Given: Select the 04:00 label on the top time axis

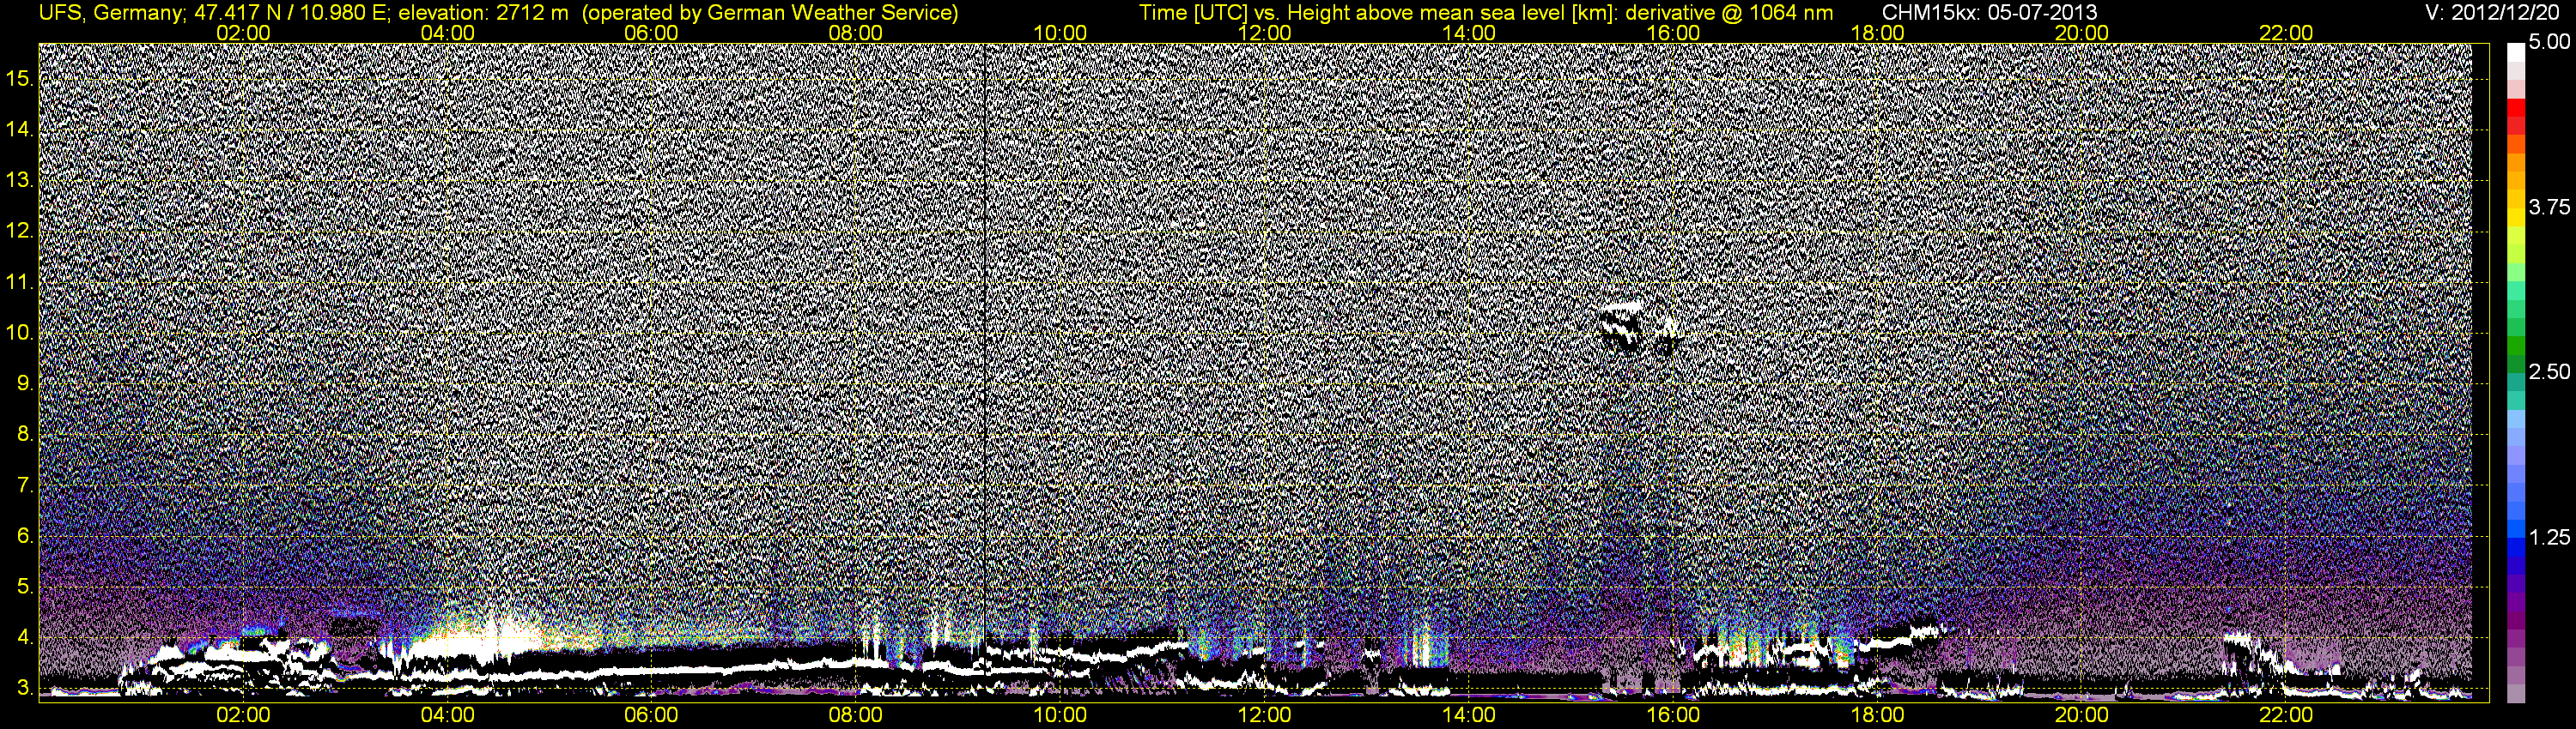Looking at the screenshot, I should click(447, 33).
